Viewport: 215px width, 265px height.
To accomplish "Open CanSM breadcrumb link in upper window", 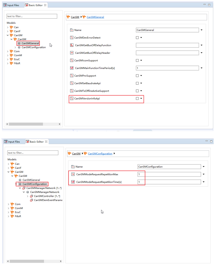I will click(75, 17).
